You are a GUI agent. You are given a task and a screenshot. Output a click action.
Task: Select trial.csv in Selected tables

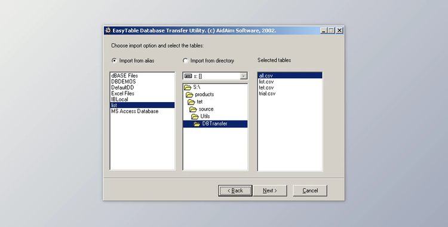[290, 93]
